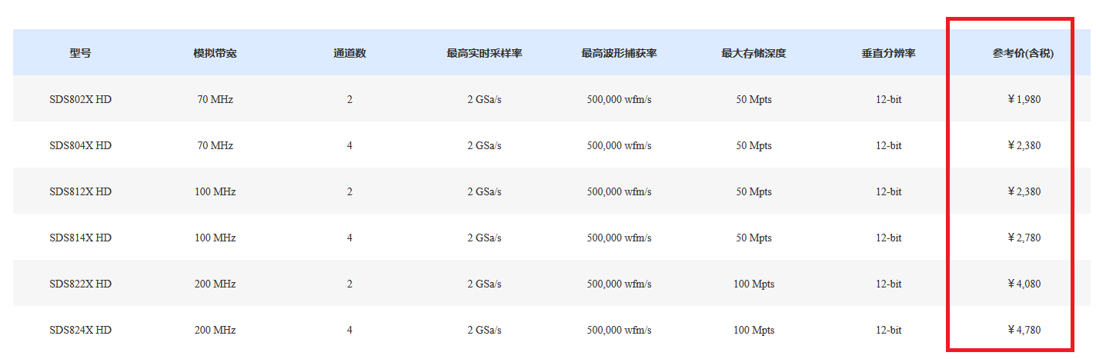Click the ¥1,980 price cell
This screenshot has width=1096, height=359.
(1024, 99)
